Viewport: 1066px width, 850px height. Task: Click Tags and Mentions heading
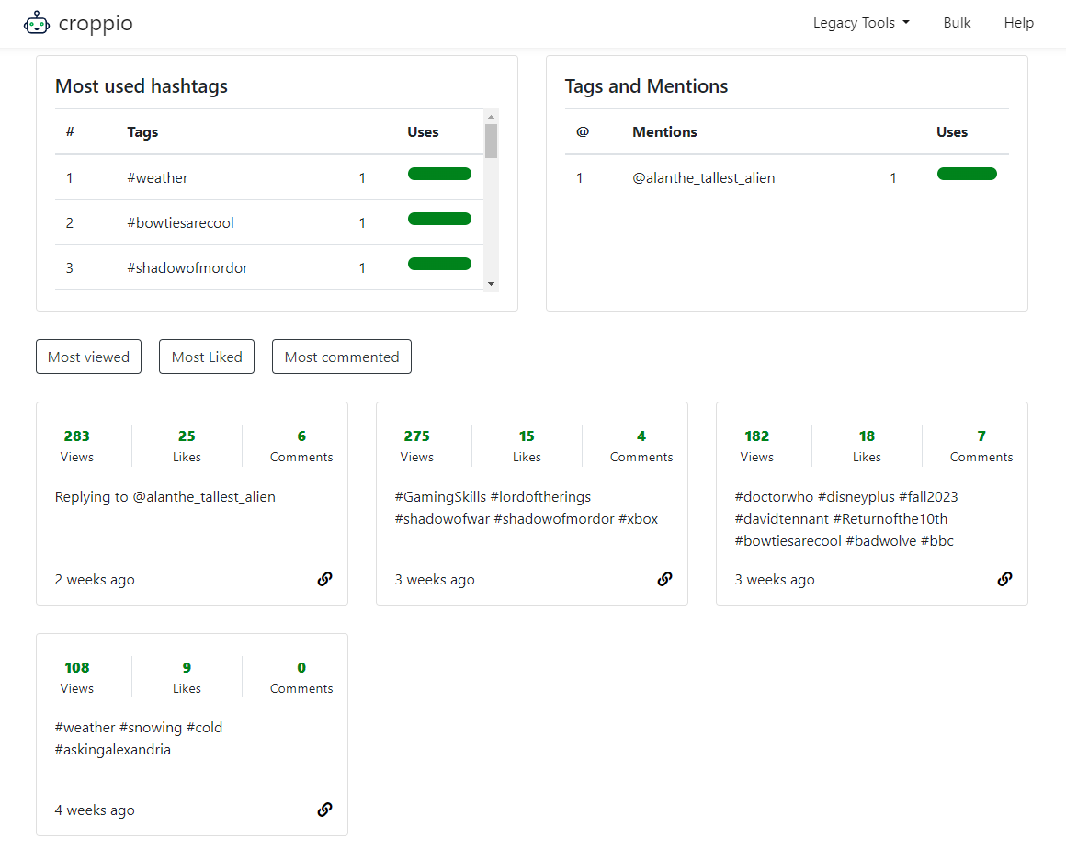tap(646, 86)
